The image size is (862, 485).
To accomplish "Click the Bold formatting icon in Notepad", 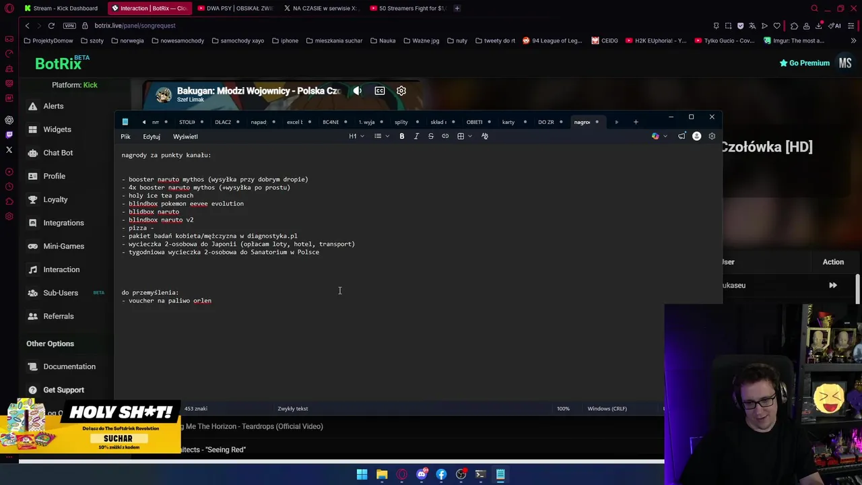I will click(402, 136).
